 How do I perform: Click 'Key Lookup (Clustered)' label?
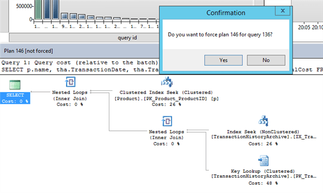tap(263, 171)
